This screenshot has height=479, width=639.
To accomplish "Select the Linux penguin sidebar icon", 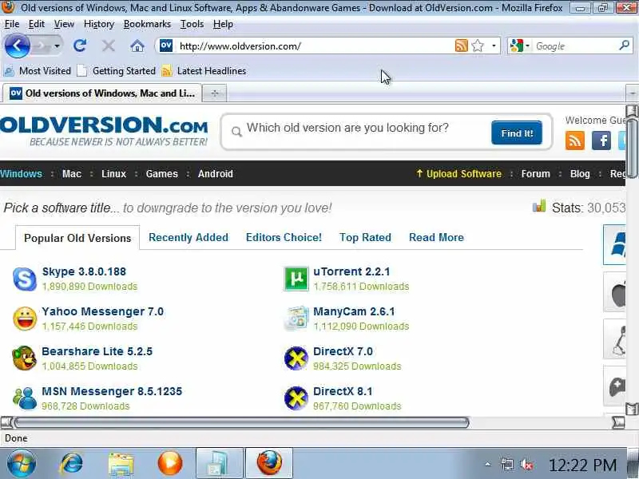I will 614,339.
